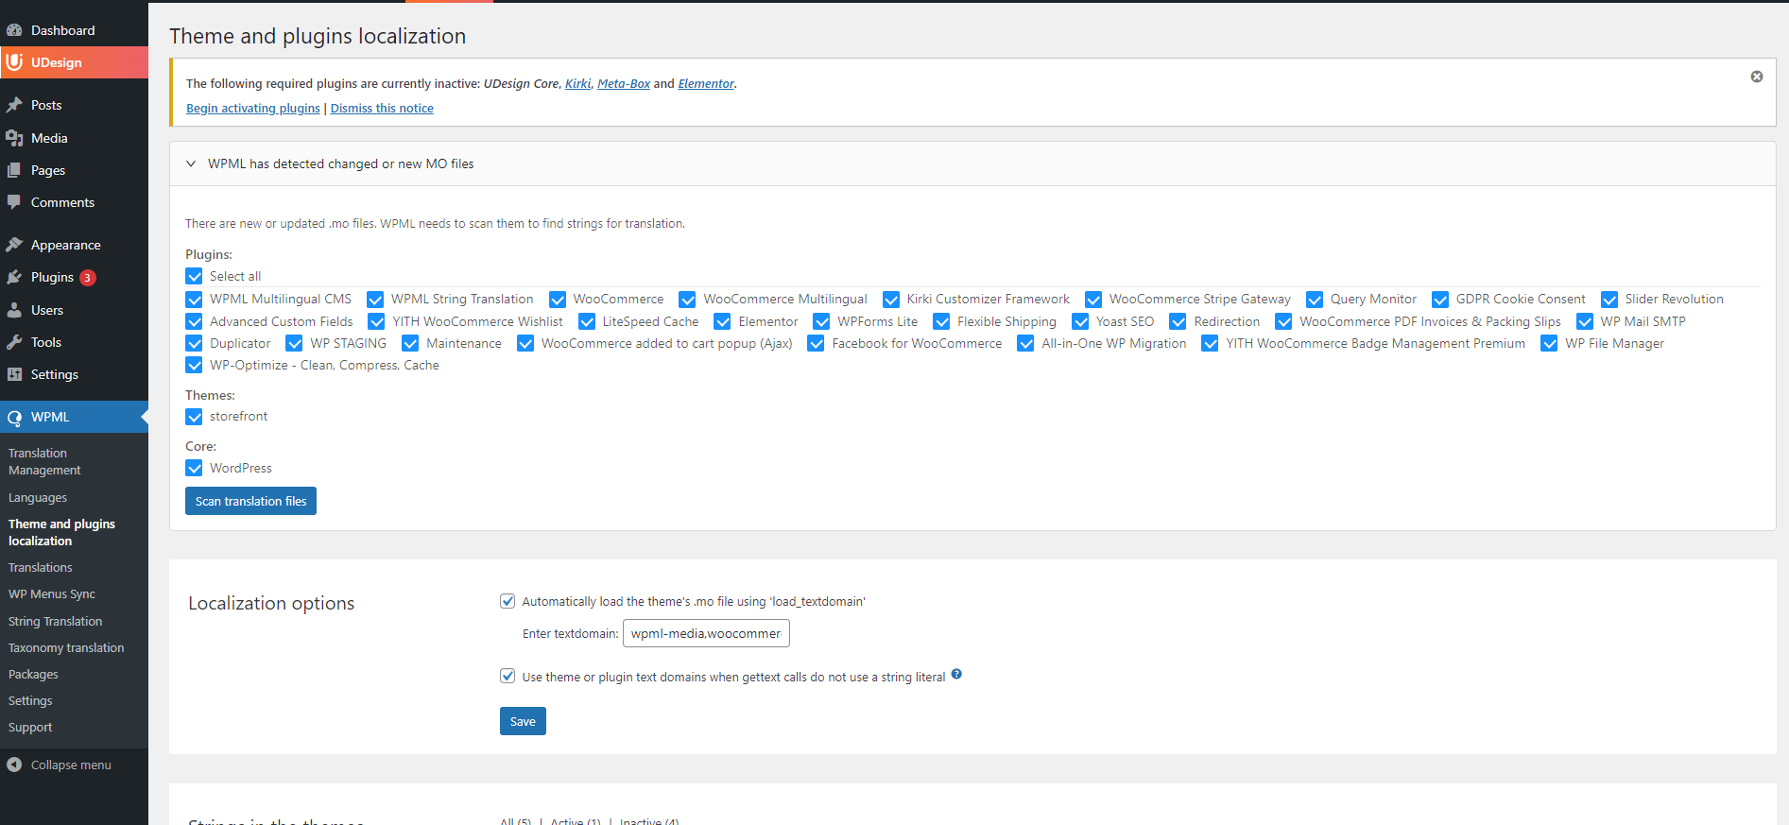This screenshot has width=1789, height=825.
Task: Toggle automatically load theme's .mo file checkbox
Action: (507, 601)
